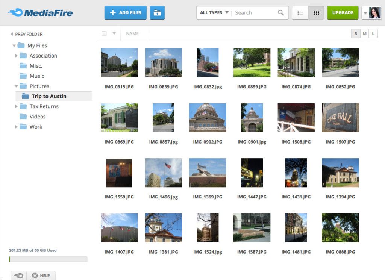Collapse the Pictures folder arrow
The width and height of the screenshot is (385, 280).
pyautogui.click(x=16, y=86)
